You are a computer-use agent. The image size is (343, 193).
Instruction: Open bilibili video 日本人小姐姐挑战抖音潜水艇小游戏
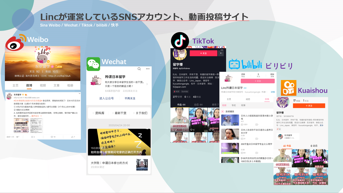coord(247,120)
